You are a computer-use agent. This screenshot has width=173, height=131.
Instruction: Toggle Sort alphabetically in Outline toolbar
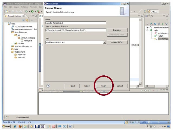click(151, 24)
